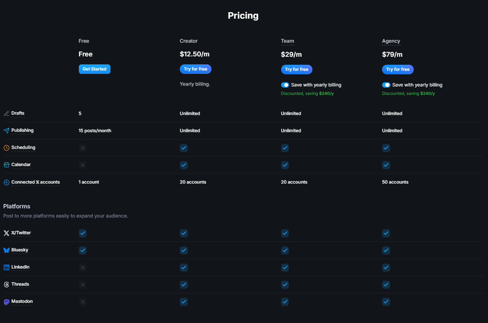Screen dimensions: 488x323
Task: Click Free plan LinkedIn unavailable mark
Action: [83, 267]
